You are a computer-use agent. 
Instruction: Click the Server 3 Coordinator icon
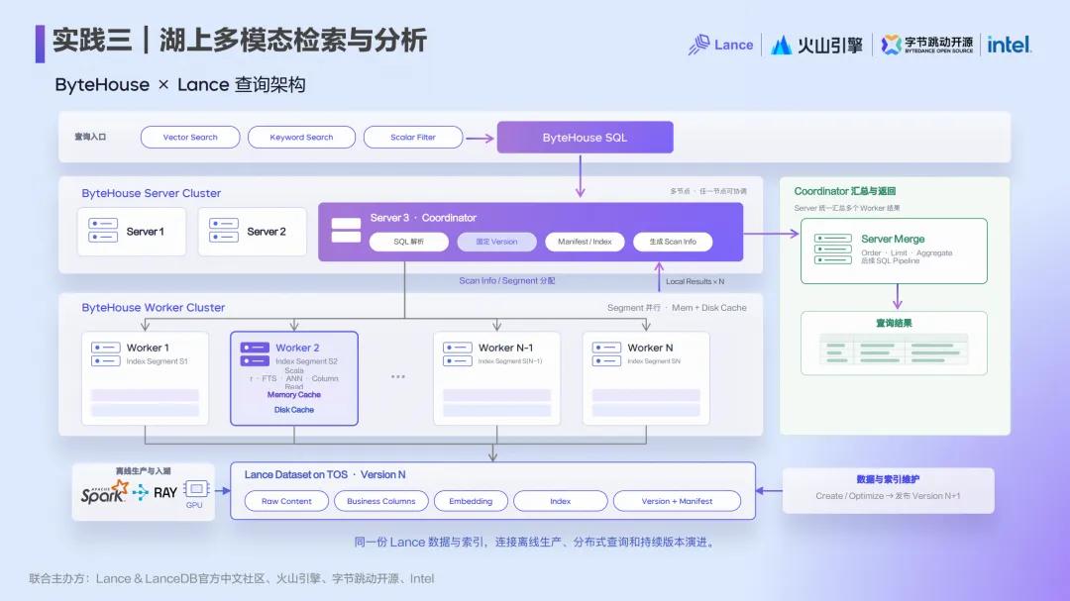tap(346, 230)
